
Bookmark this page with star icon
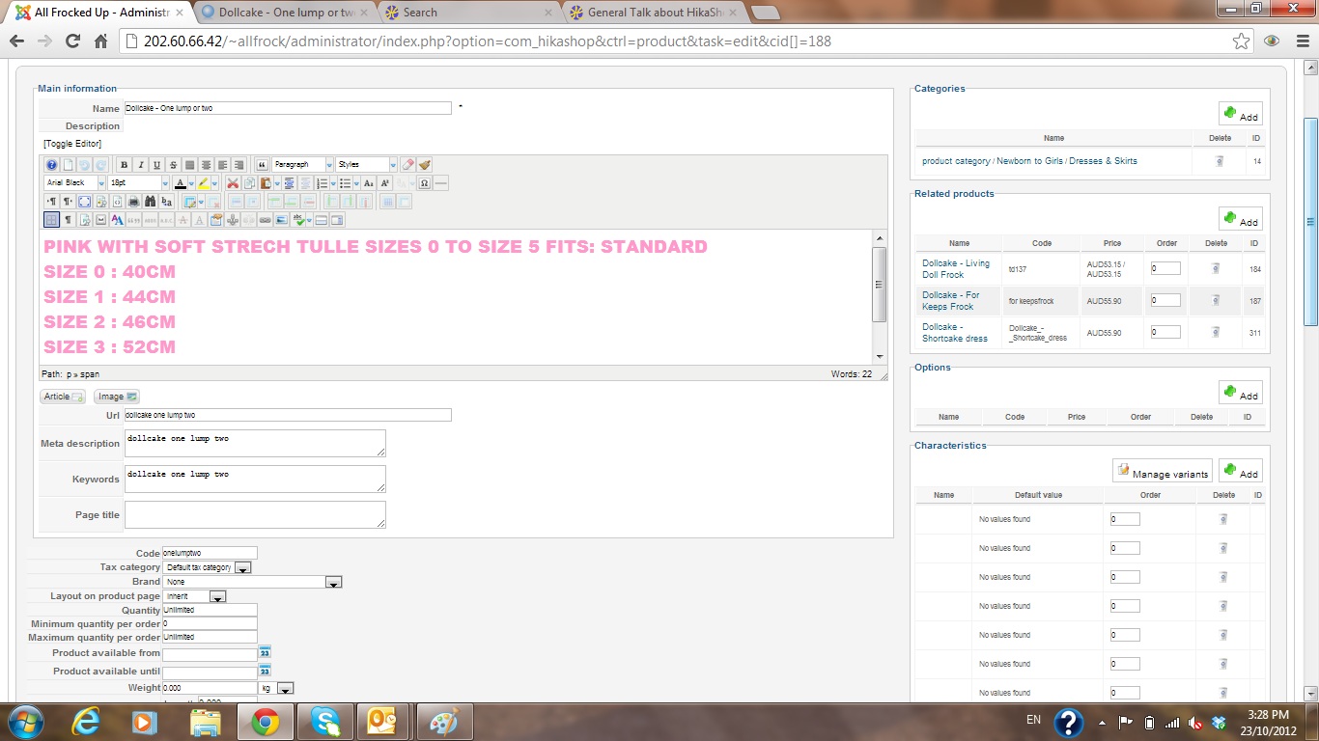click(x=1242, y=41)
